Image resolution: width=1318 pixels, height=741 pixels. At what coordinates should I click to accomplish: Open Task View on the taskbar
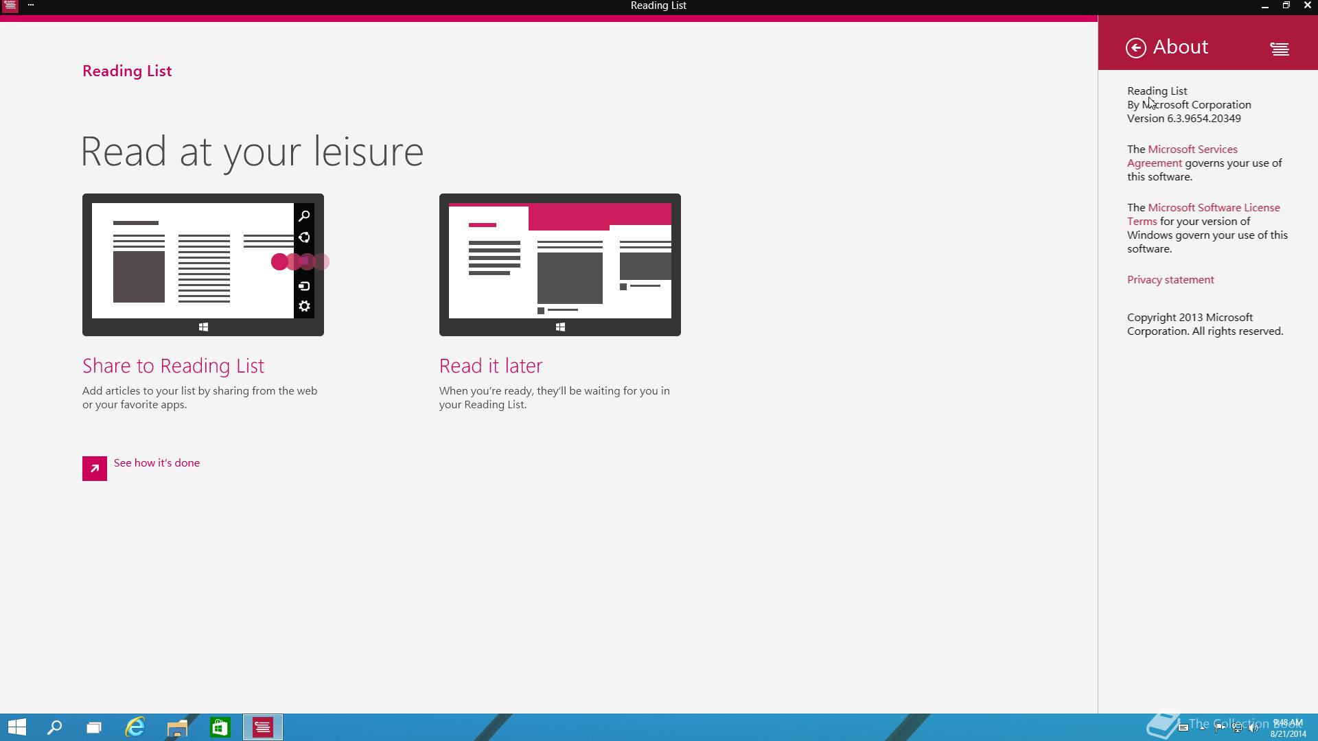pyautogui.click(x=94, y=727)
